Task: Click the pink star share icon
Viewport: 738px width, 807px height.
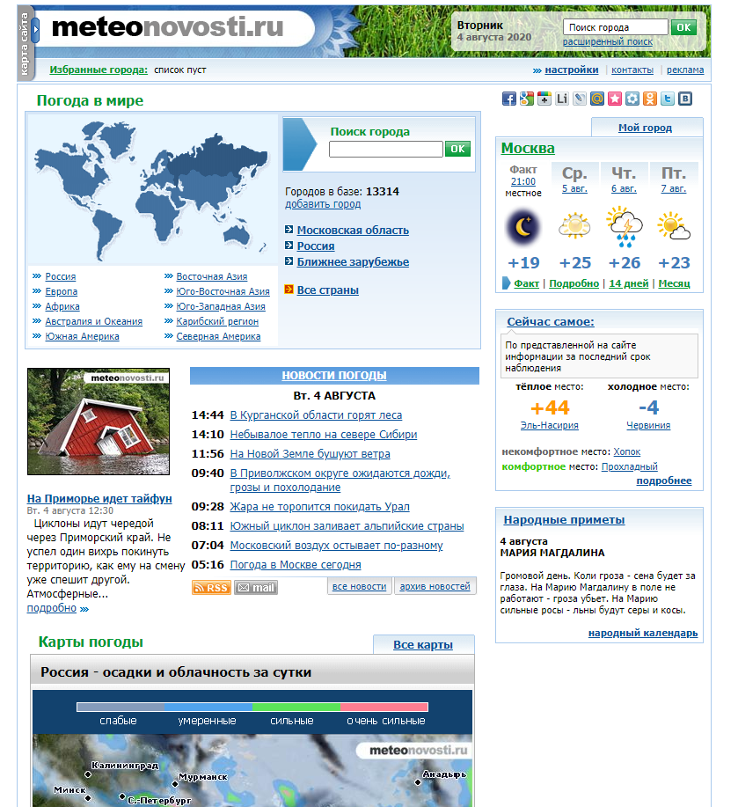Action: coord(615,99)
